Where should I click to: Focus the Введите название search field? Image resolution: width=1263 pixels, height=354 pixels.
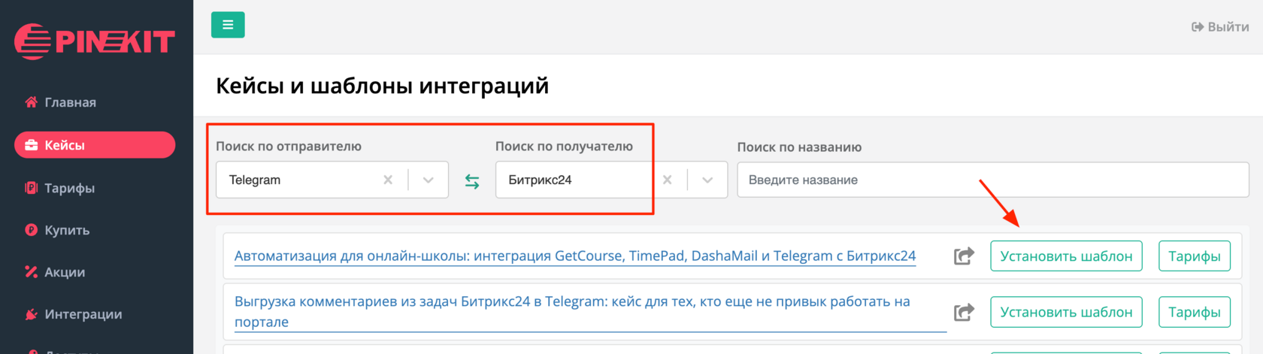point(993,180)
